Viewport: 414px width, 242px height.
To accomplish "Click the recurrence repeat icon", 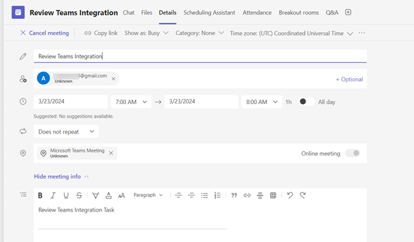I will tap(23, 131).
